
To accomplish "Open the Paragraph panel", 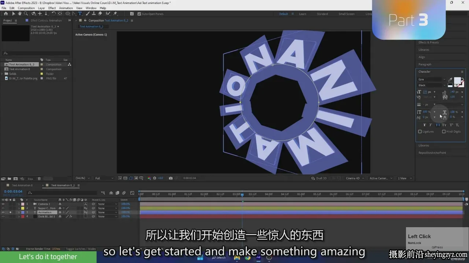I will click(425, 64).
